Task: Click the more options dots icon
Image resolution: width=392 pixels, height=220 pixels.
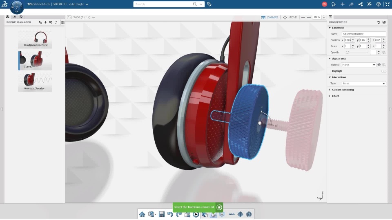Action: point(232,214)
